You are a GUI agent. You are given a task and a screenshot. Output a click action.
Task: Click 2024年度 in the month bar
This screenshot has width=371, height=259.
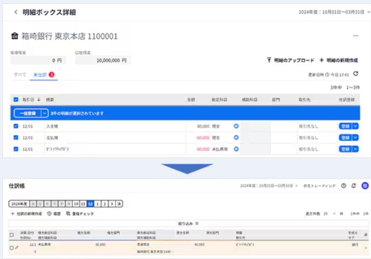pyautogui.click(x=19, y=204)
